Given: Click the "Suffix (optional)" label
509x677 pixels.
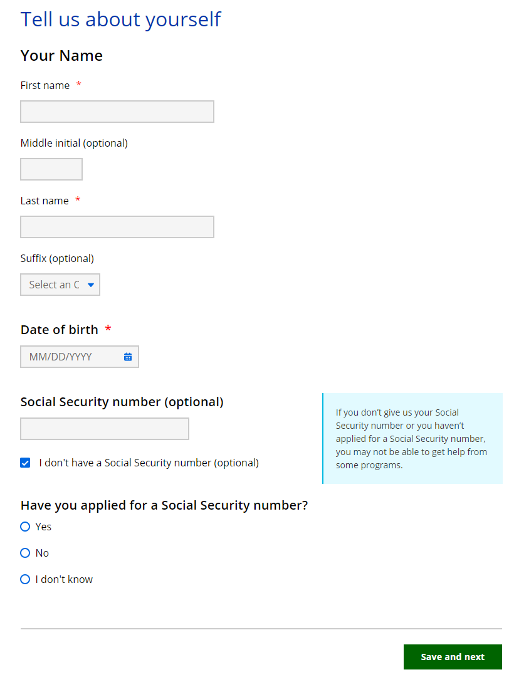Looking at the screenshot, I should click(x=57, y=258).
